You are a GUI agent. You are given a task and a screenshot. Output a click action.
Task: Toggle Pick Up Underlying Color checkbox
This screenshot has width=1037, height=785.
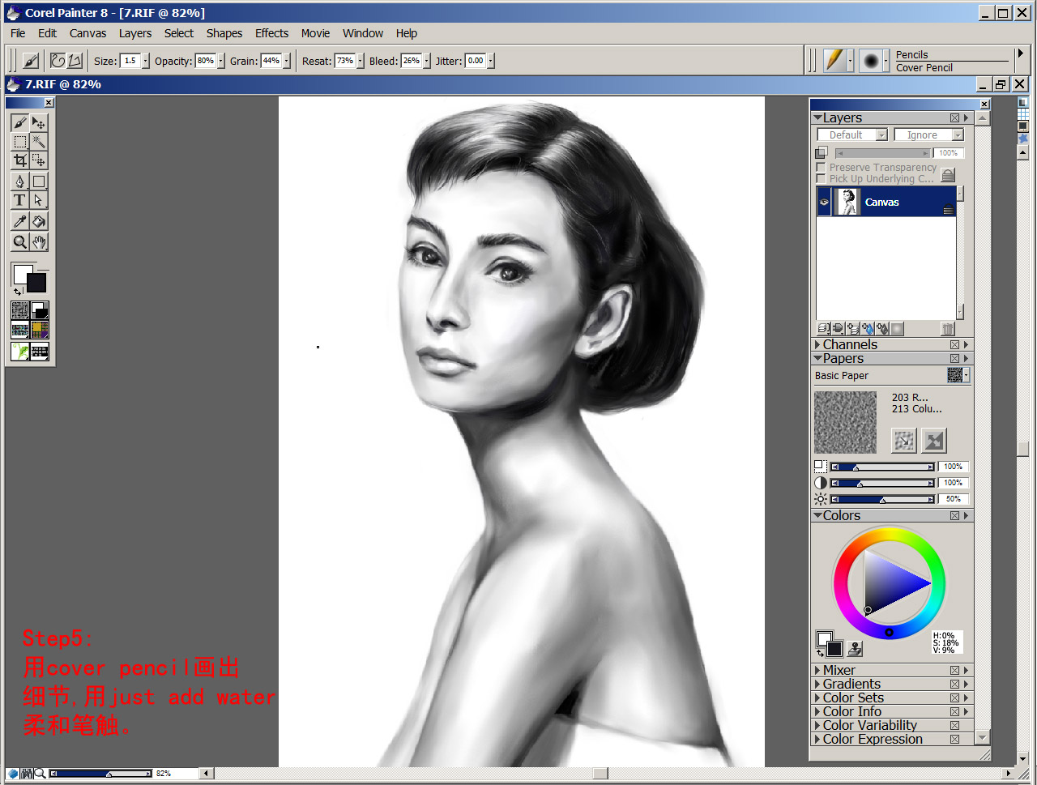pos(821,178)
